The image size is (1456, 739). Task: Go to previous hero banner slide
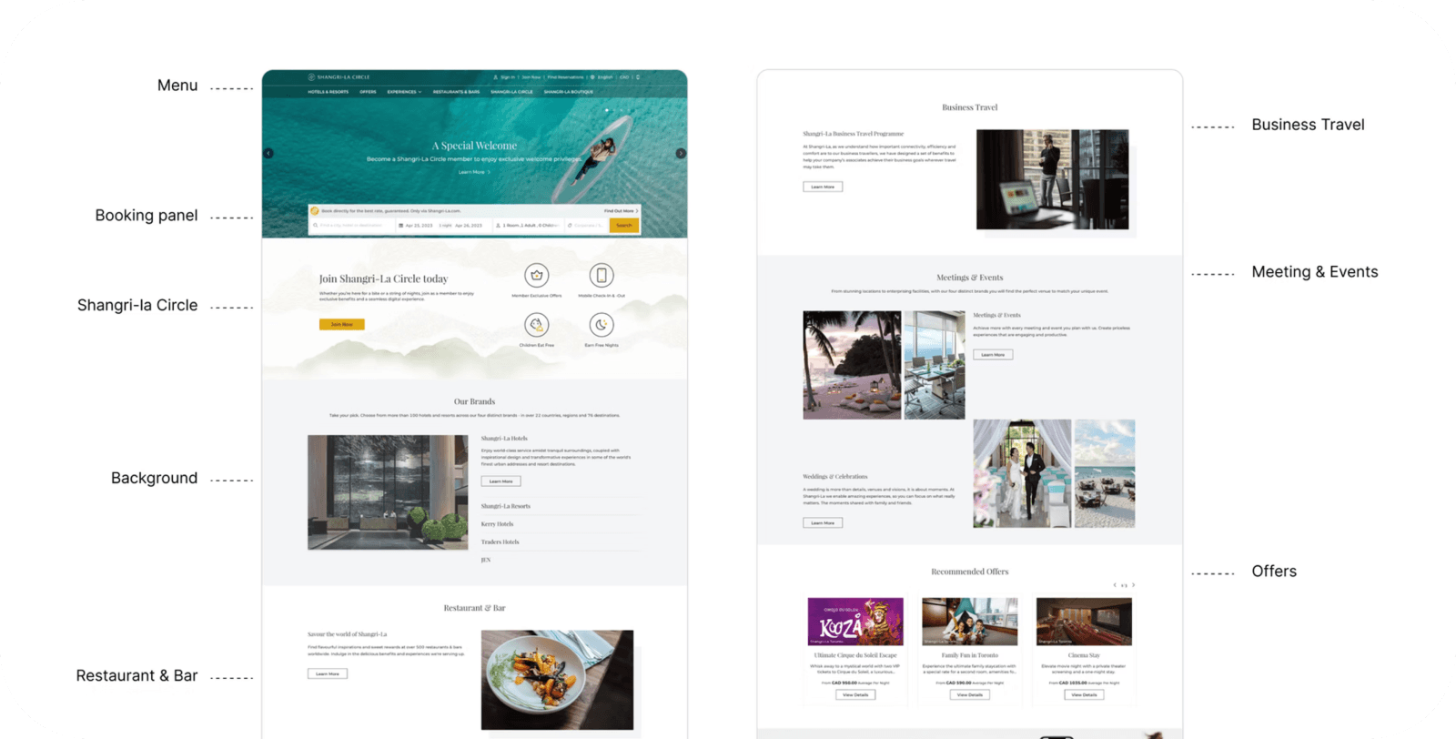[268, 153]
